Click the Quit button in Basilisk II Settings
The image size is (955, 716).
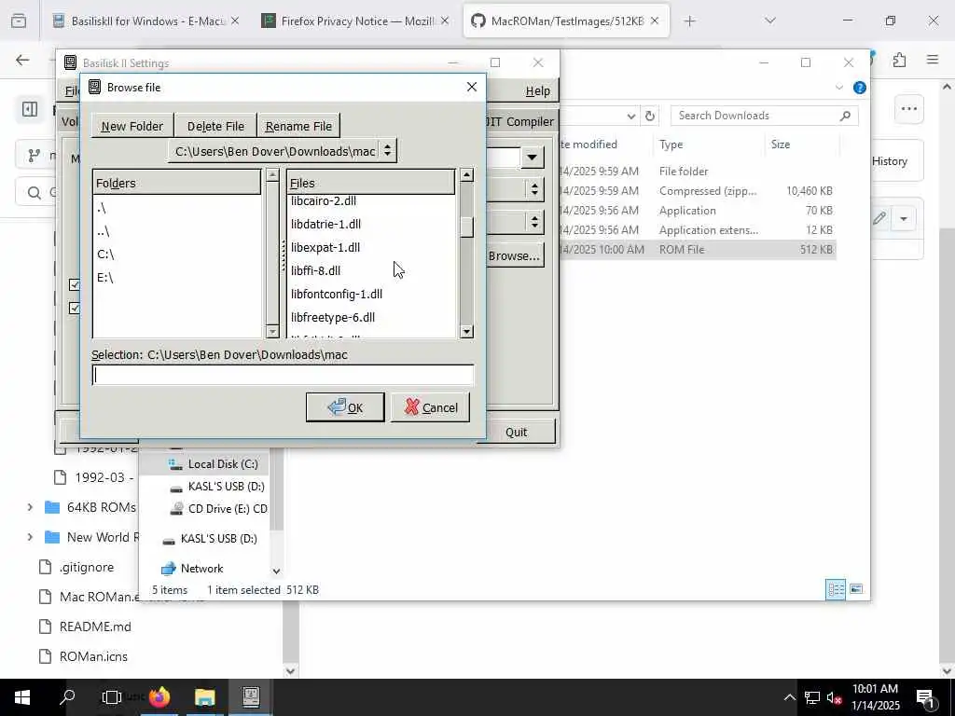pos(516,433)
